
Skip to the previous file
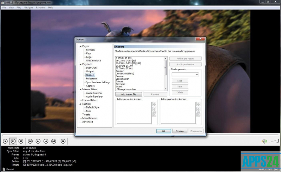click(30, 141)
